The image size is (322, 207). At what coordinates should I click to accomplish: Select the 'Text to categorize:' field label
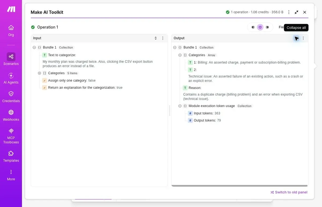click(62, 55)
